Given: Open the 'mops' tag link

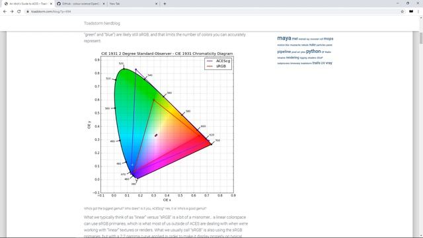Looking at the screenshot, I should point(328,39).
